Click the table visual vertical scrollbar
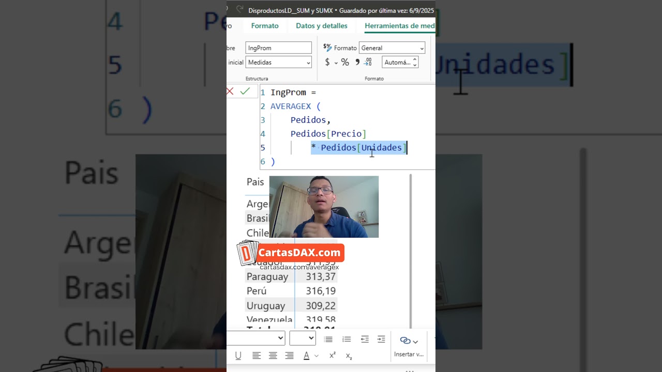 [411, 251]
